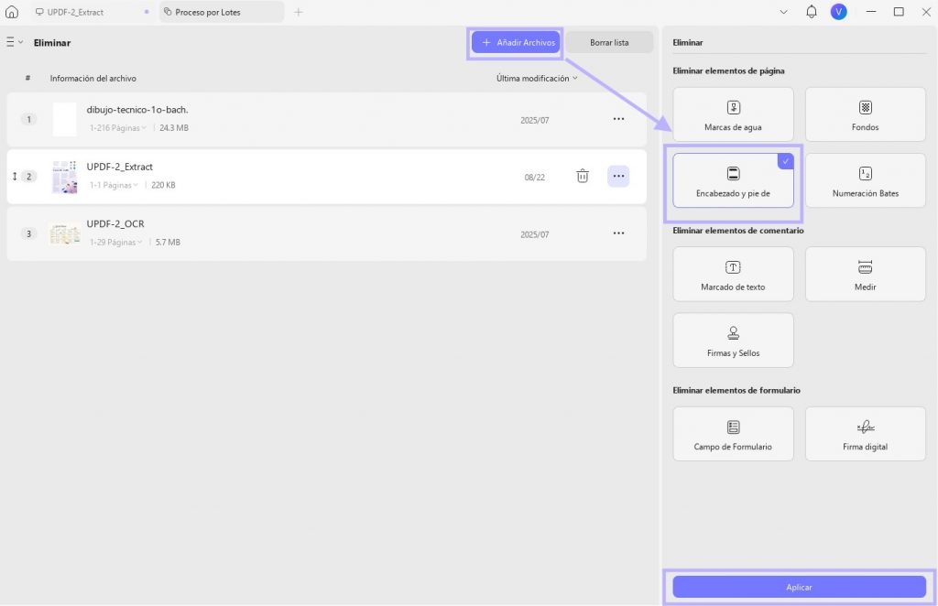938x606 pixels.
Task: Open page range dropdown for UPDF-2_OCR
Action: pyautogui.click(x=116, y=242)
